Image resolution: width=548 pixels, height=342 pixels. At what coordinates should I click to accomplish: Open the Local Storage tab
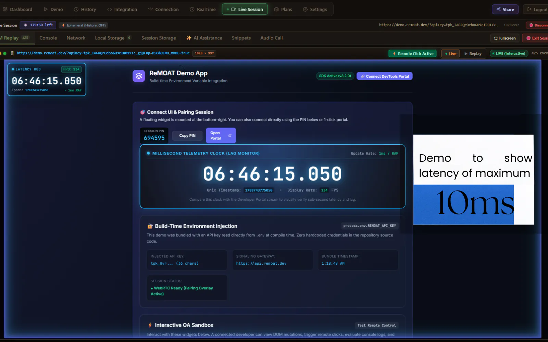tap(113, 38)
